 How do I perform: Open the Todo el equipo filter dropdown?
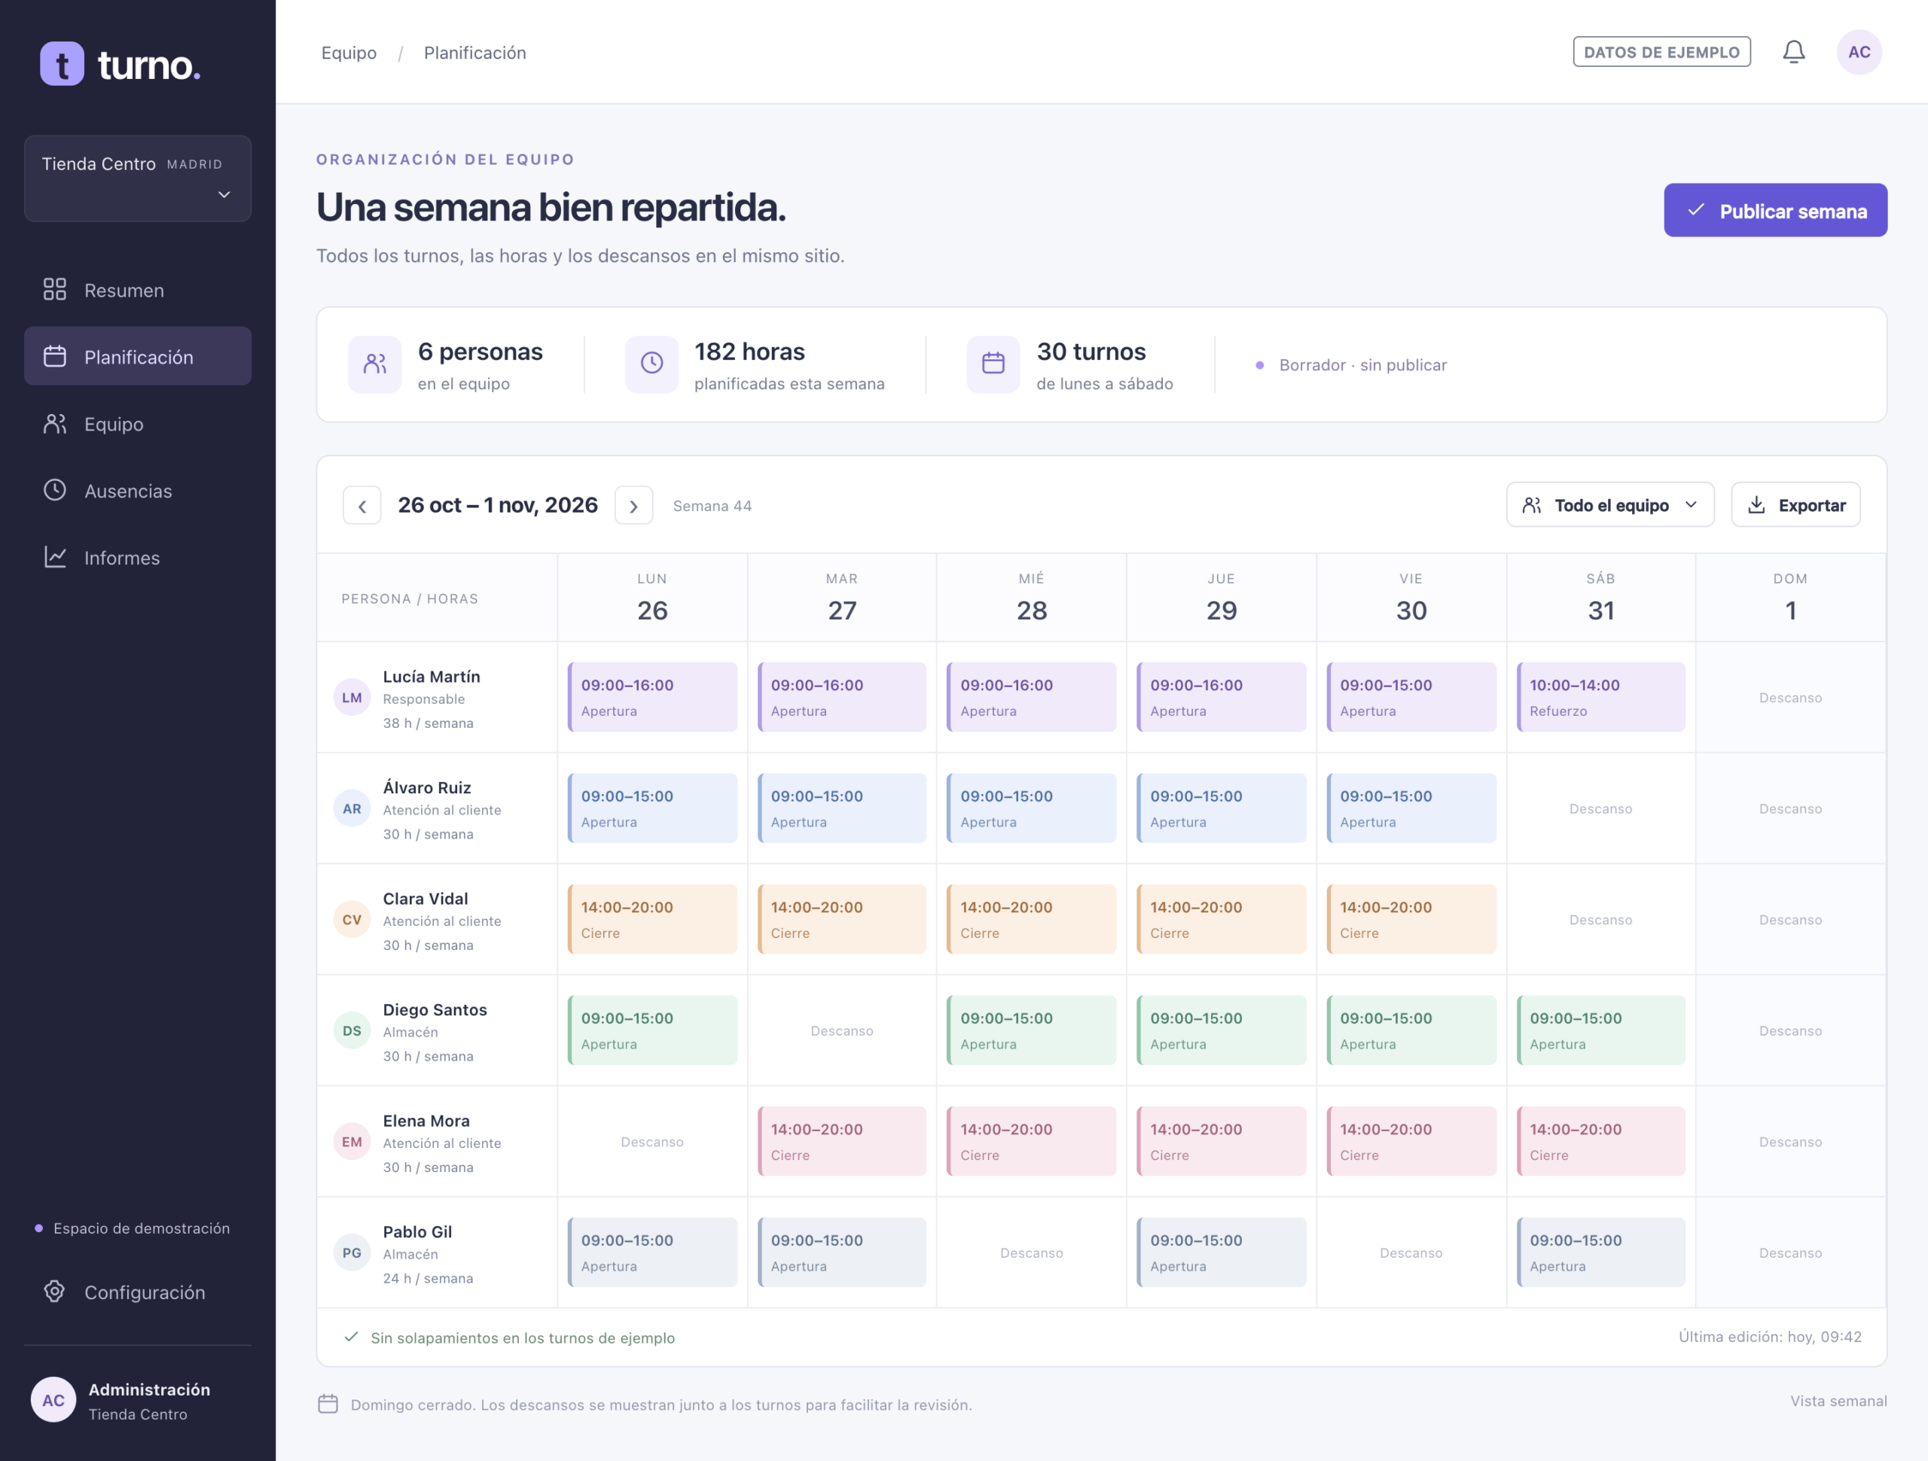pyautogui.click(x=1610, y=505)
